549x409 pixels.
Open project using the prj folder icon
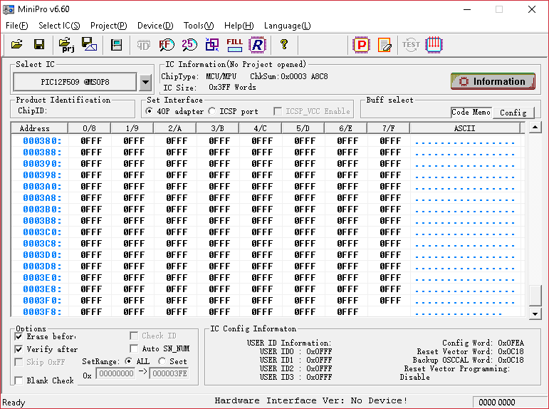coord(68,45)
